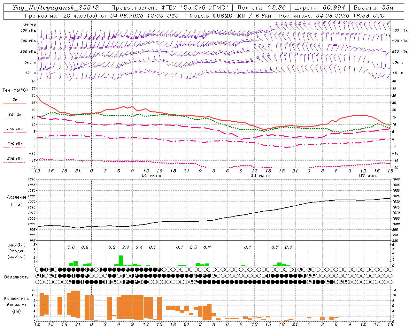Click the 'Тем-ра(°C)' temperature panel label
Viewport: 409px width, 327px height.
pyautogui.click(x=15, y=90)
